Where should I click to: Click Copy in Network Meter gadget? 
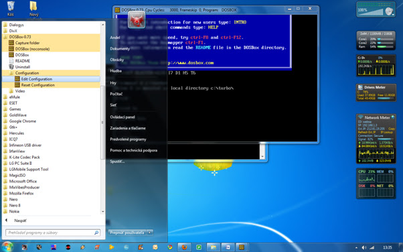click(x=392, y=129)
